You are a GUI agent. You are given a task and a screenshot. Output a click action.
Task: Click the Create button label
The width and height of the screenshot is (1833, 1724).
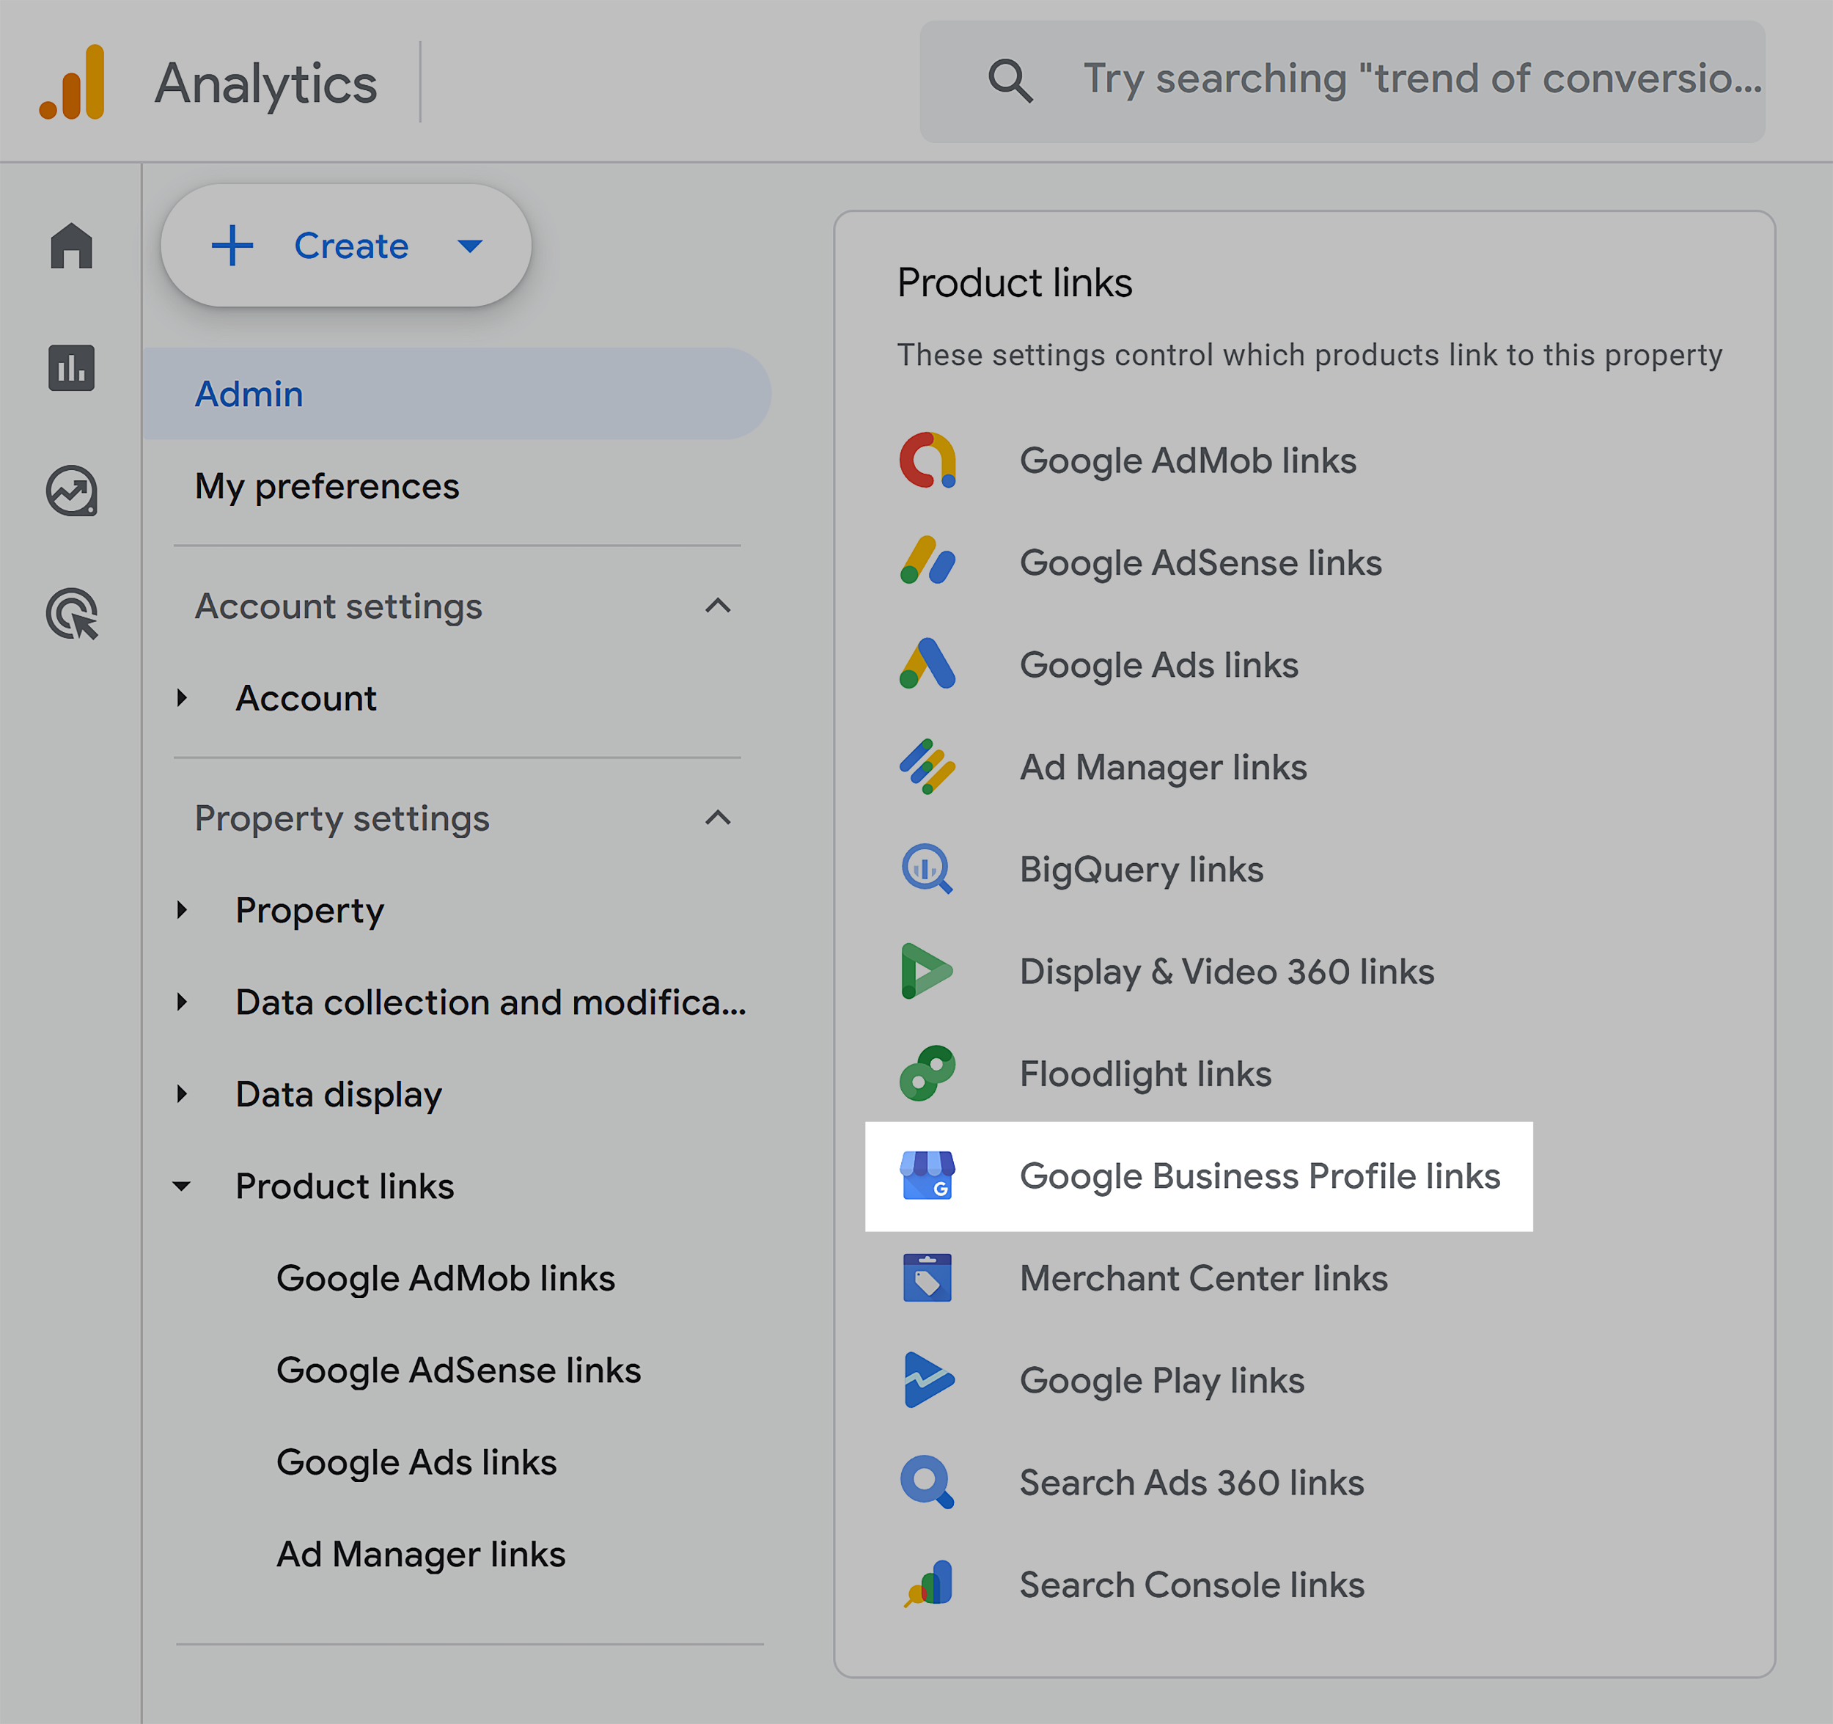tap(350, 246)
